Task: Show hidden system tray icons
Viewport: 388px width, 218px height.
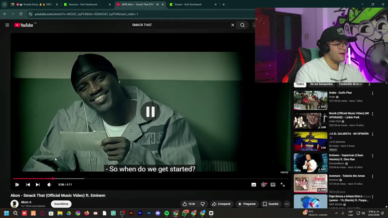Action: (336, 213)
